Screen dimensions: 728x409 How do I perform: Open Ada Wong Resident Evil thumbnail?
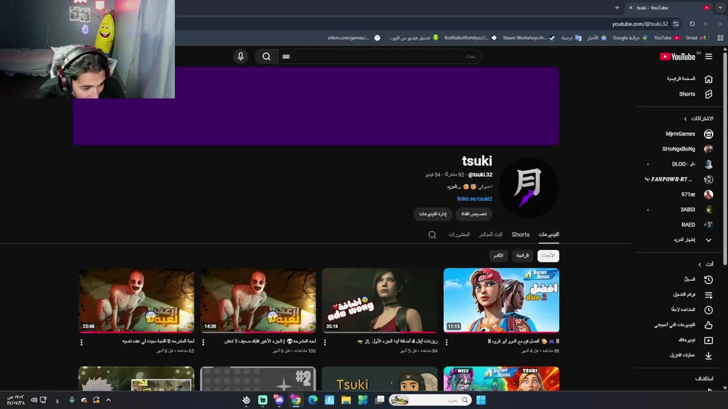[x=379, y=300]
